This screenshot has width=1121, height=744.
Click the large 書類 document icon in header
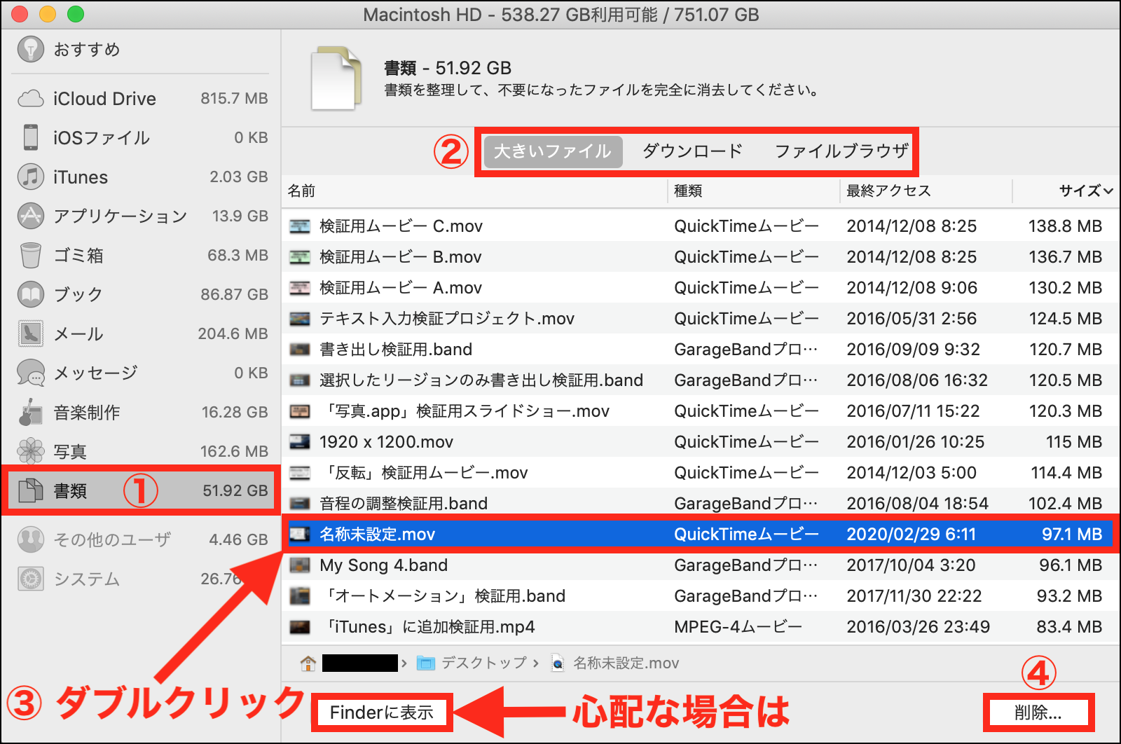coord(336,78)
